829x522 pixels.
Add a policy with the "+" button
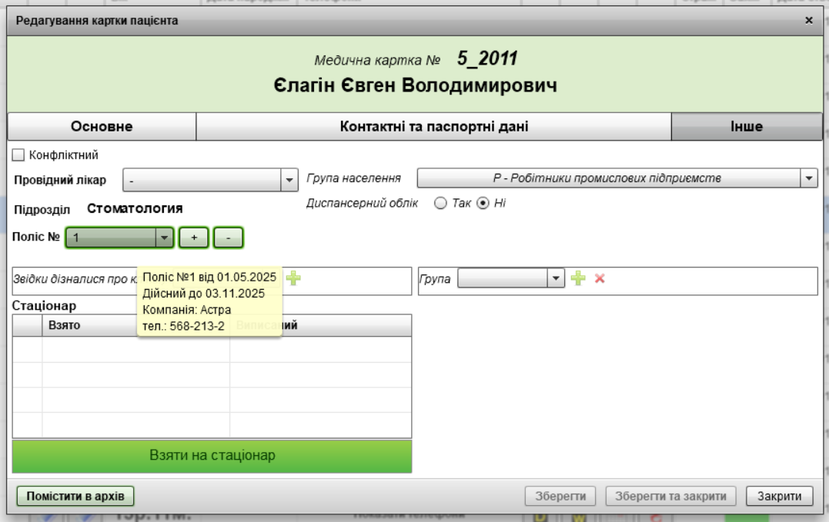(x=194, y=238)
